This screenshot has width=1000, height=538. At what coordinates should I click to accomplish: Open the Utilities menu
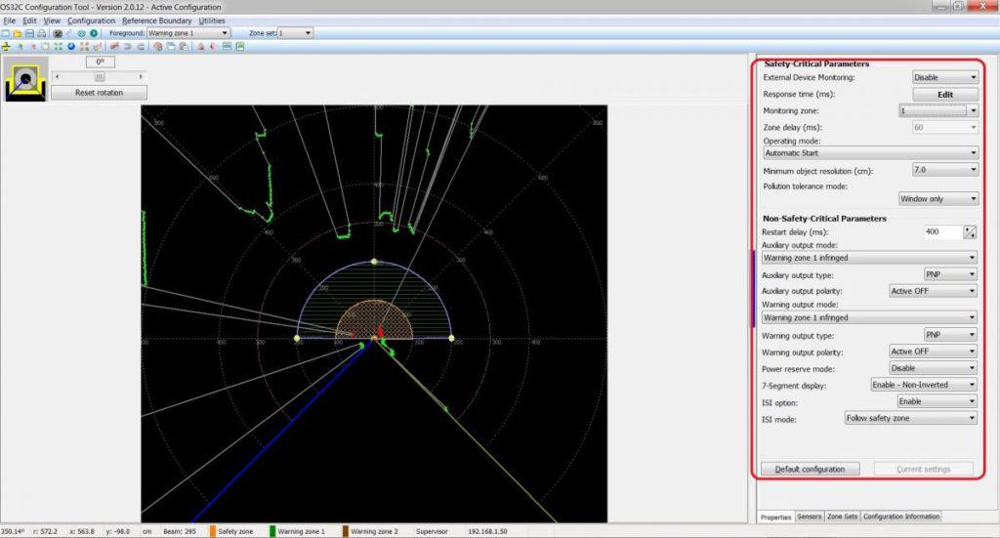[x=212, y=21]
